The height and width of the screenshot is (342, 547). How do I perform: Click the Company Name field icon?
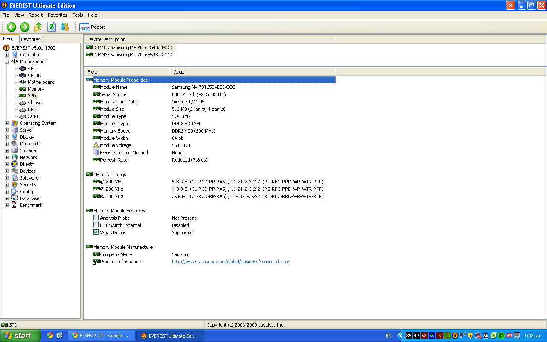click(x=96, y=254)
